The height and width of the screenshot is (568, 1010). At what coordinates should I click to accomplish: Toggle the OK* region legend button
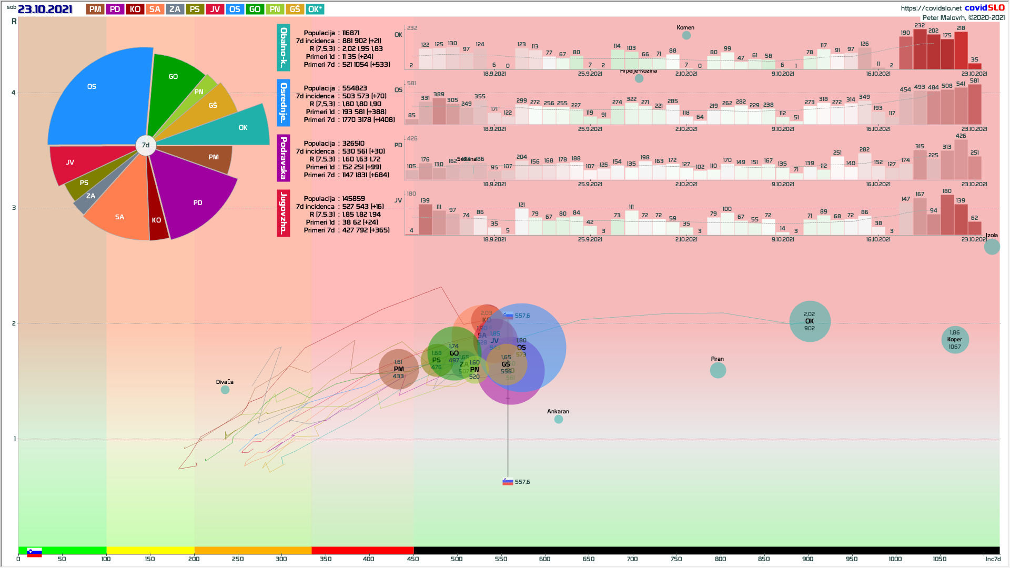click(315, 9)
